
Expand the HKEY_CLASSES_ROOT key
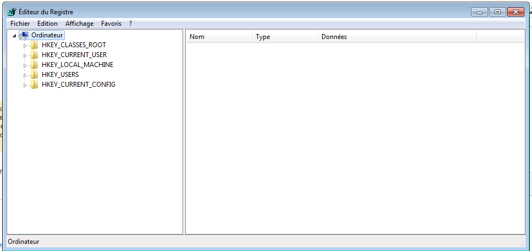coord(25,46)
